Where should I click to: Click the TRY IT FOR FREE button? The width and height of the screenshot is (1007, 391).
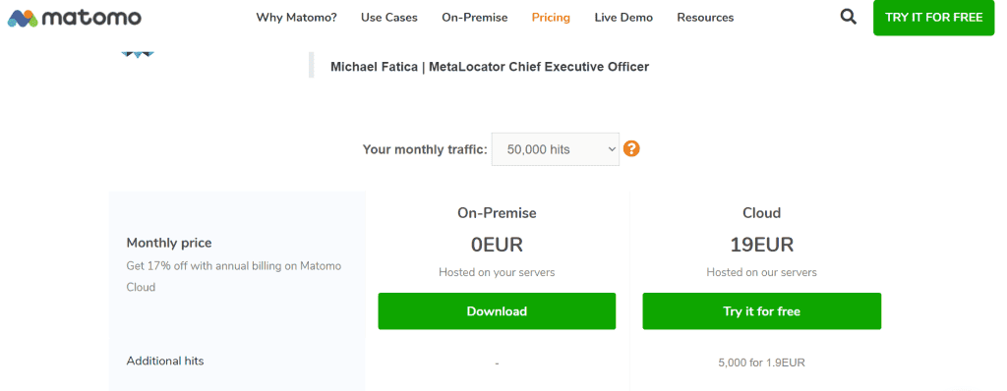click(x=934, y=18)
